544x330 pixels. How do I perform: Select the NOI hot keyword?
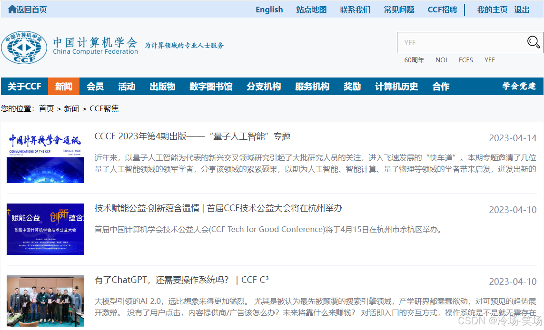pyautogui.click(x=441, y=60)
